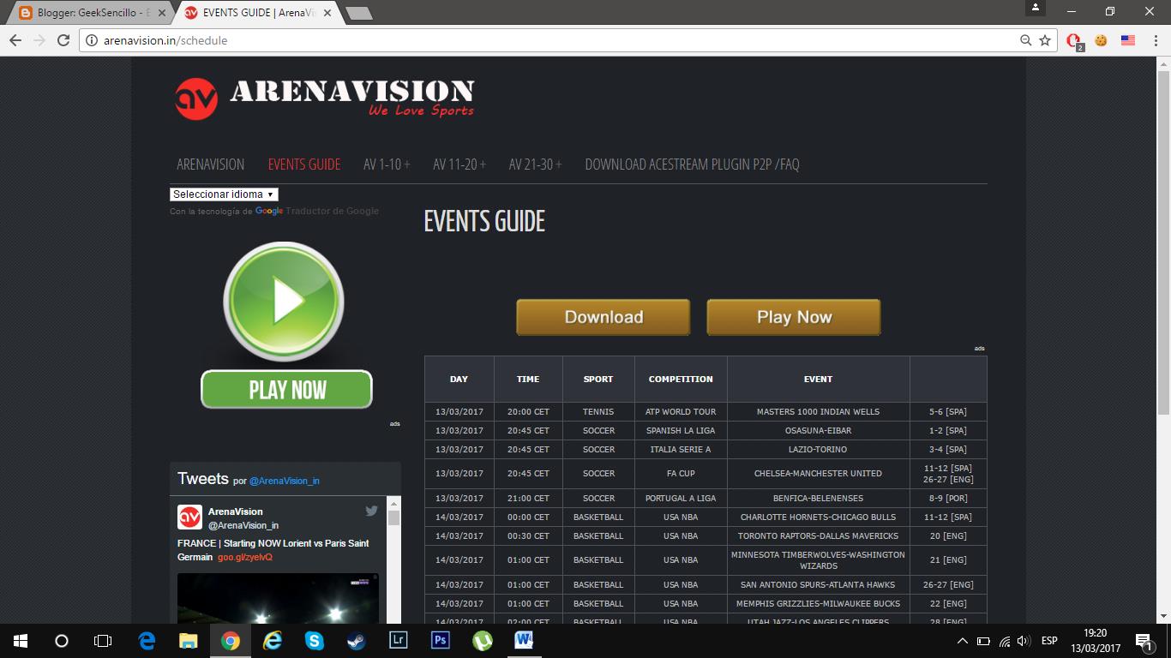This screenshot has height=658, width=1171.
Task: Bookmark this page with the star
Action: [1045, 40]
